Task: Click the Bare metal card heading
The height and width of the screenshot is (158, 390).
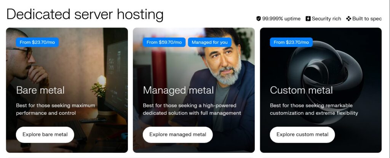Action: (40, 90)
